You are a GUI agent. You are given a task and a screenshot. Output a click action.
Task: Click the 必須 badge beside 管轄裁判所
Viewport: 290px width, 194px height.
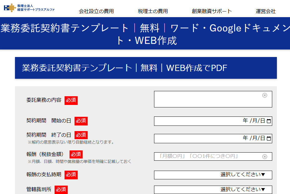pyautogui.click(x=61, y=189)
